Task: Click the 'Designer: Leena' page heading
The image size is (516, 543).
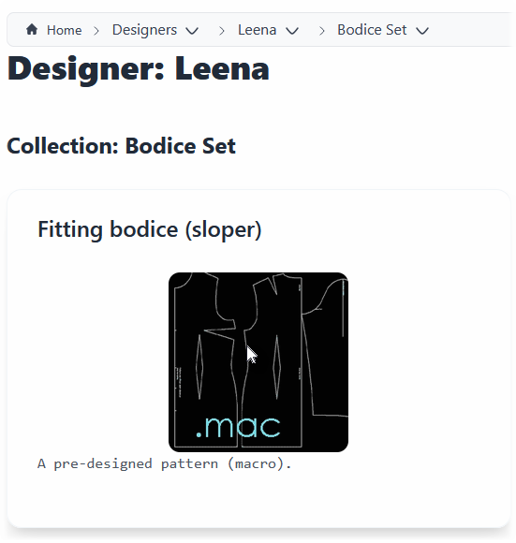Action: coord(139,69)
